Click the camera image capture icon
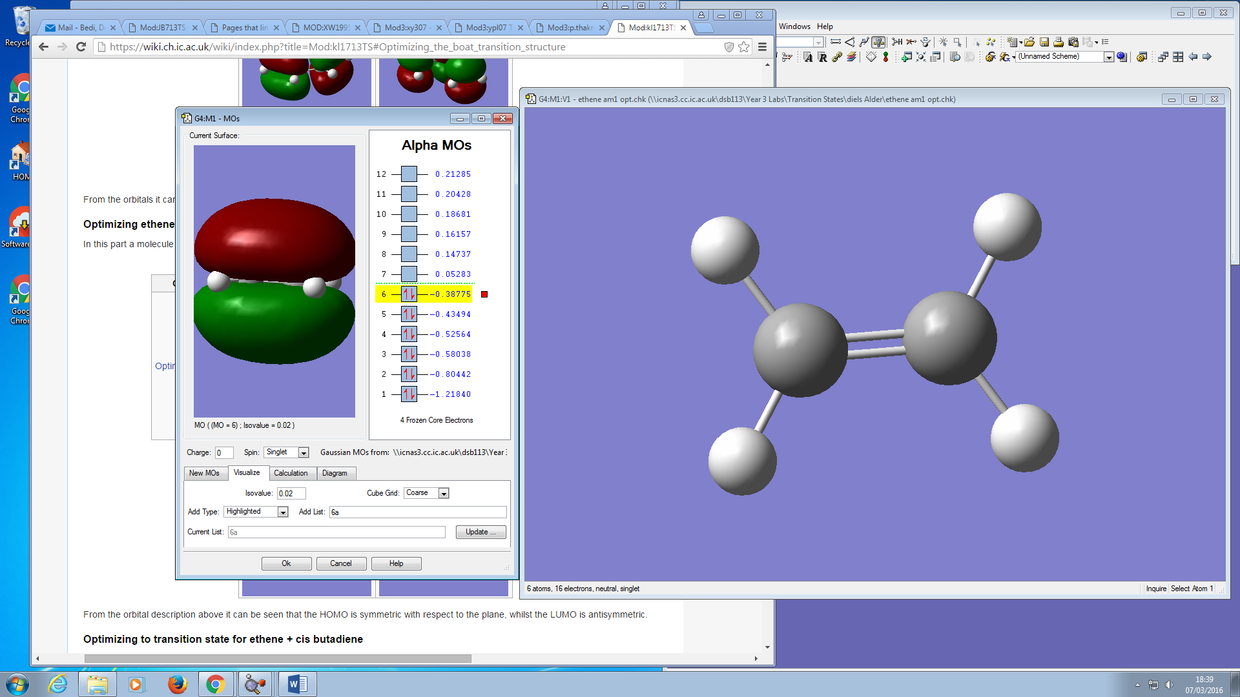 [x=1073, y=42]
